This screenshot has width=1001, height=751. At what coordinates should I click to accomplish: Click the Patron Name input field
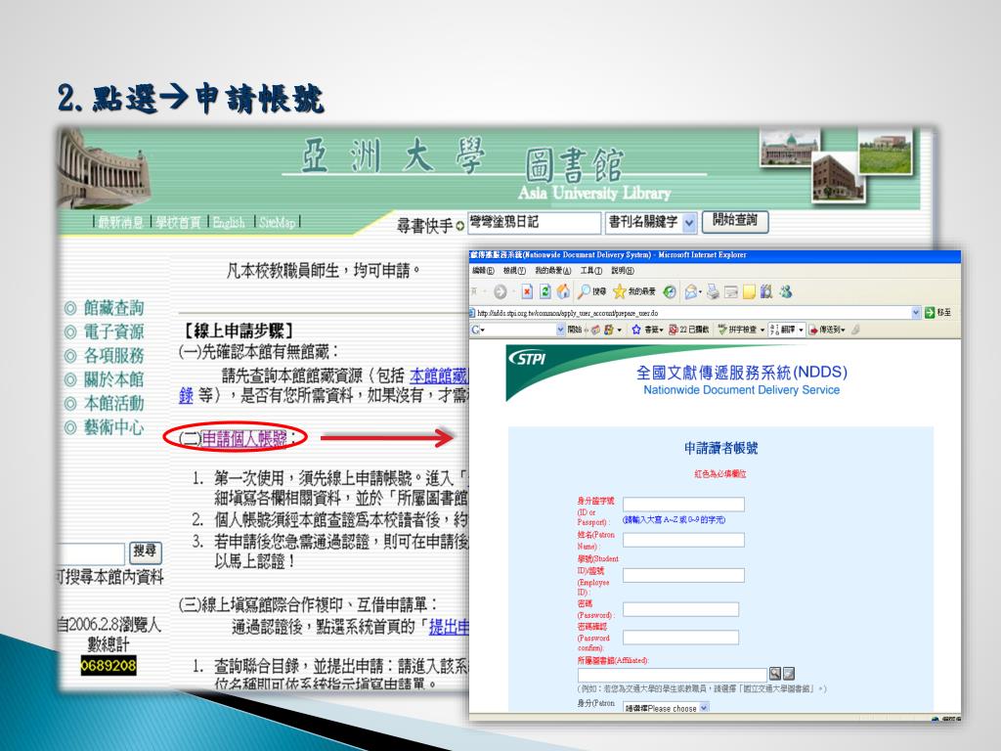coord(683,540)
